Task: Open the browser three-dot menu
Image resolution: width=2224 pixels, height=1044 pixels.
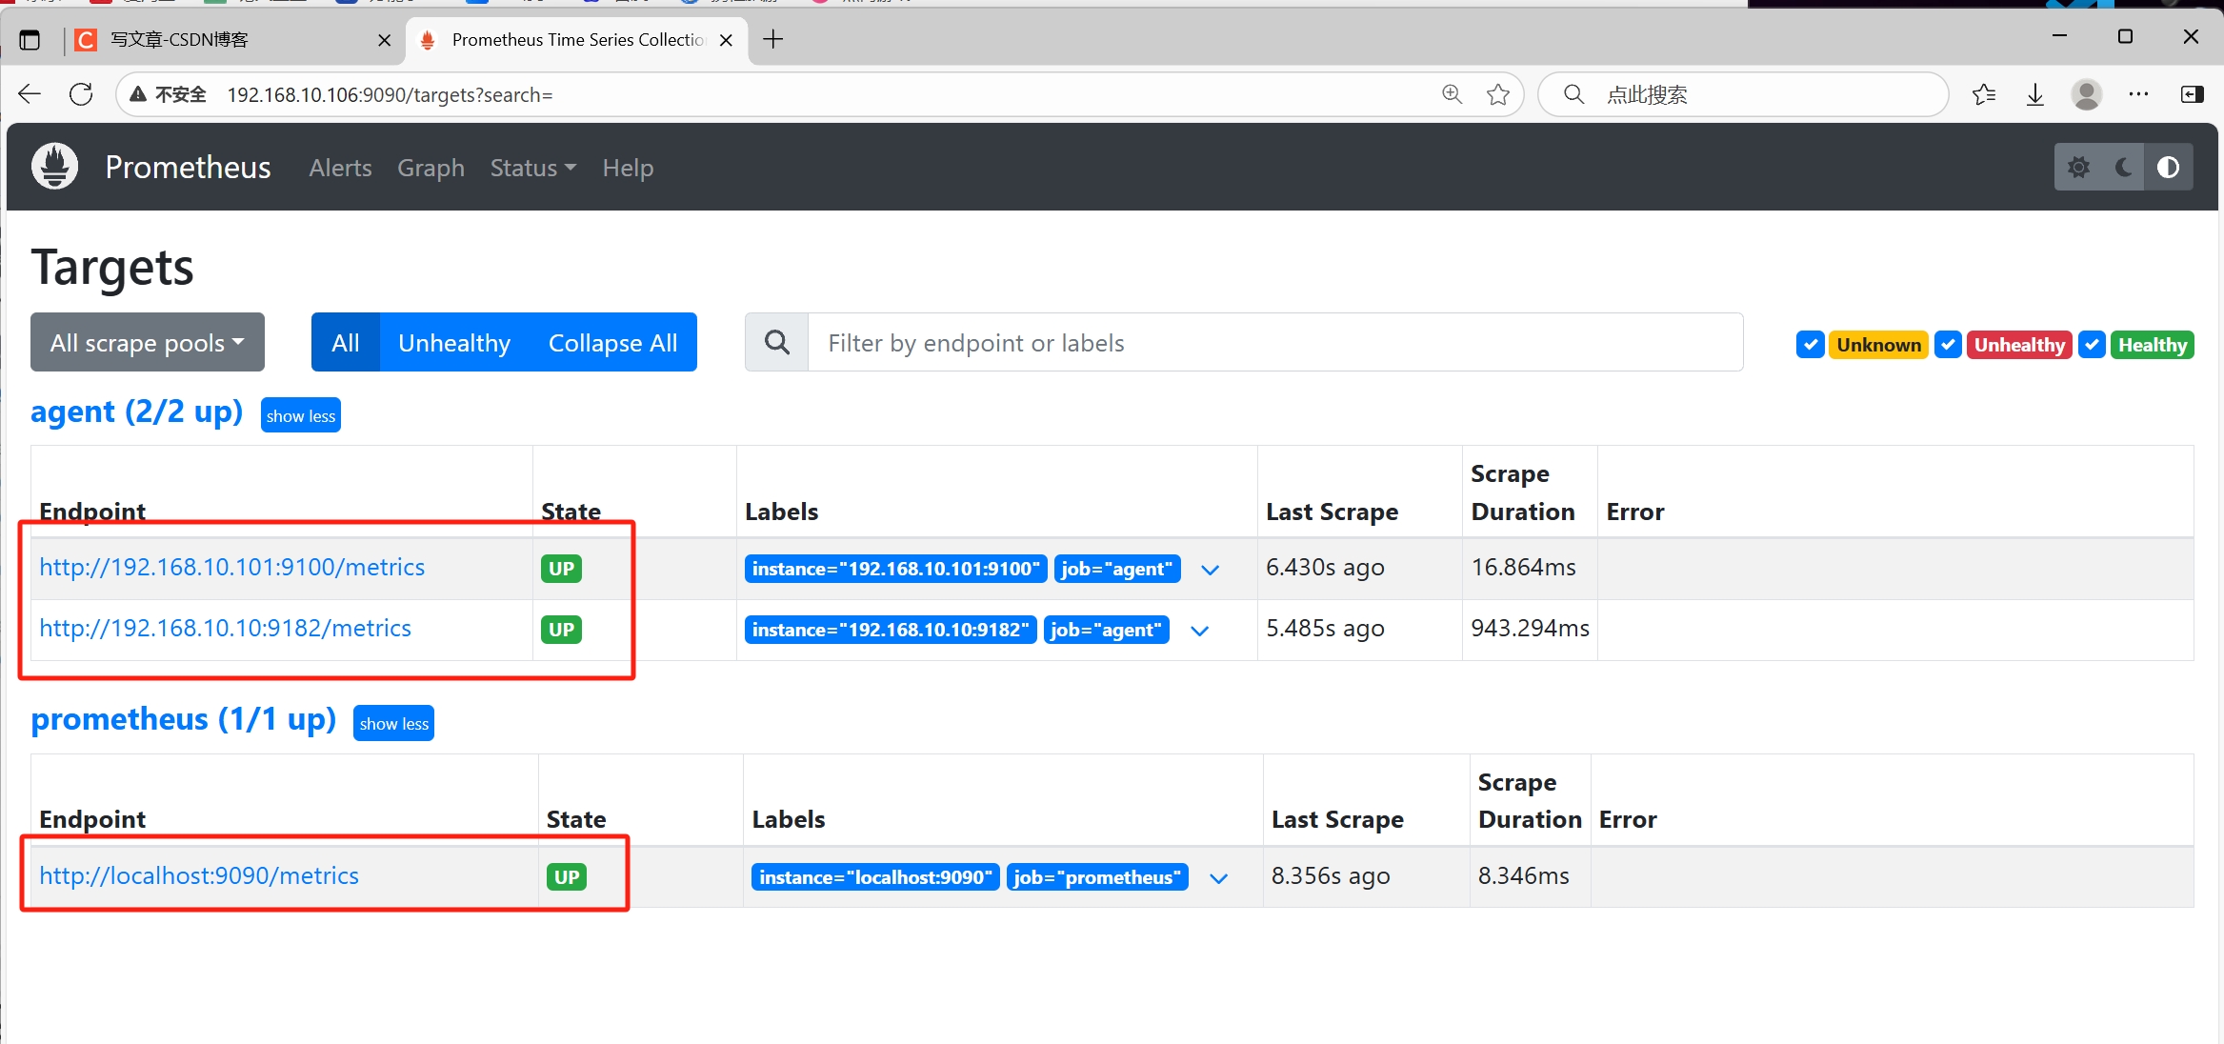Action: pyautogui.click(x=2138, y=94)
